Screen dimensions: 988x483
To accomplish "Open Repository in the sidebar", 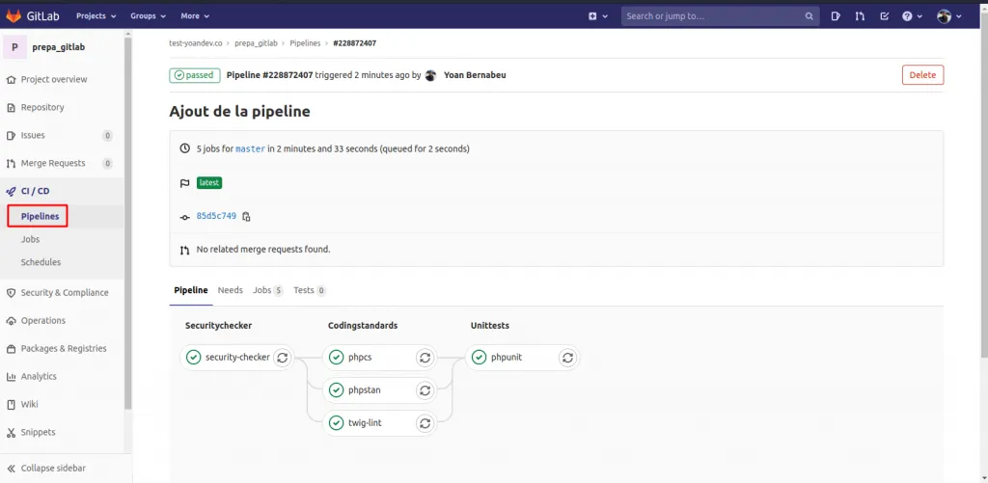I will 42,107.
